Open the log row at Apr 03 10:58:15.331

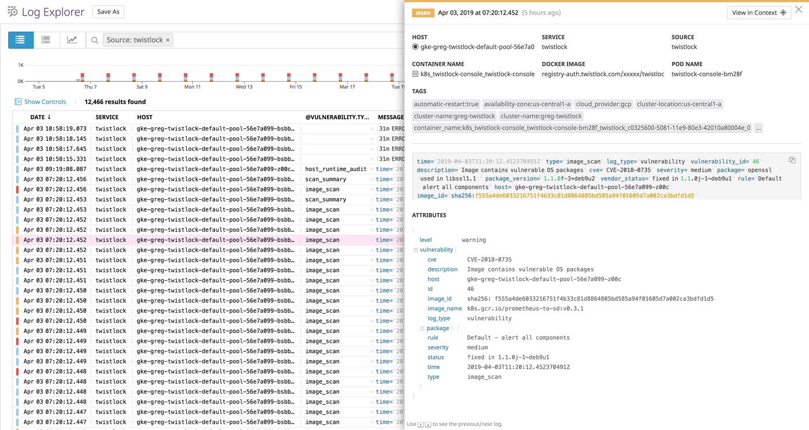point(209,159)
